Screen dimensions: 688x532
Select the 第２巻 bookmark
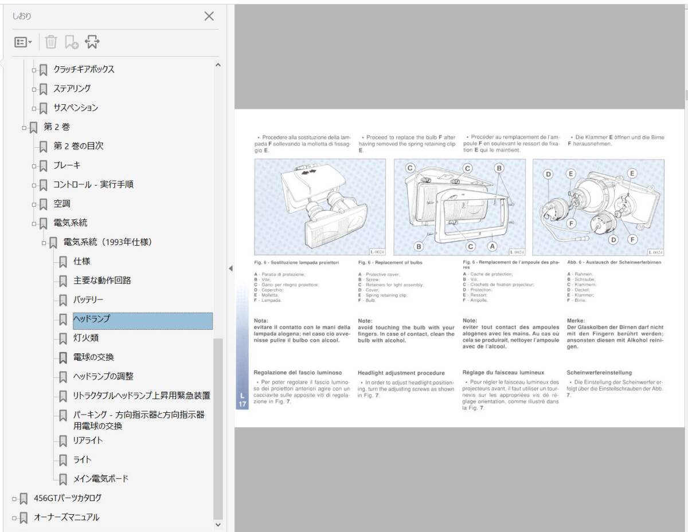56,127
